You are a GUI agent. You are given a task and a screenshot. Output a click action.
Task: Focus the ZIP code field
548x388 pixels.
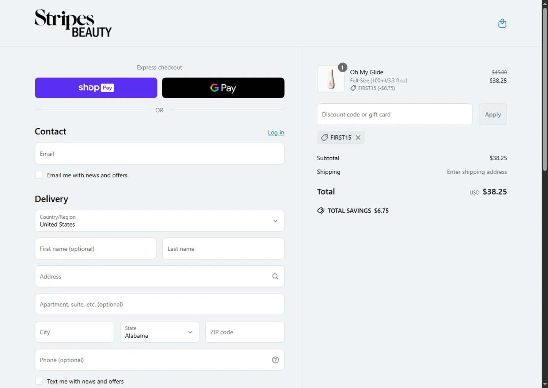[245, 332]
